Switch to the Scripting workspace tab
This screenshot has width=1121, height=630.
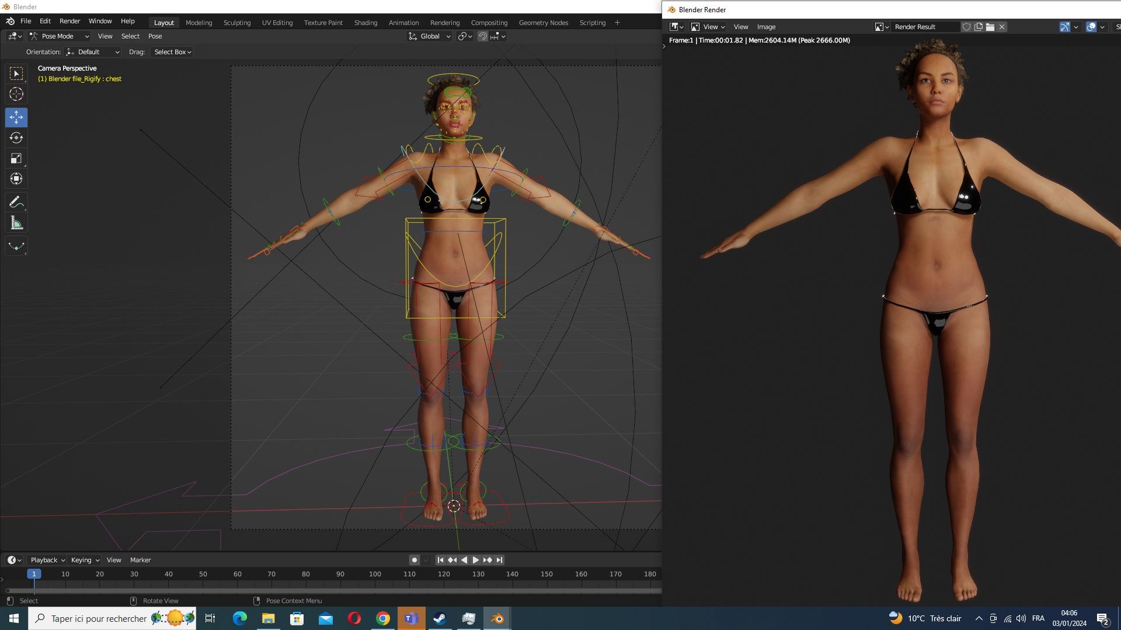tap(592, 23)
